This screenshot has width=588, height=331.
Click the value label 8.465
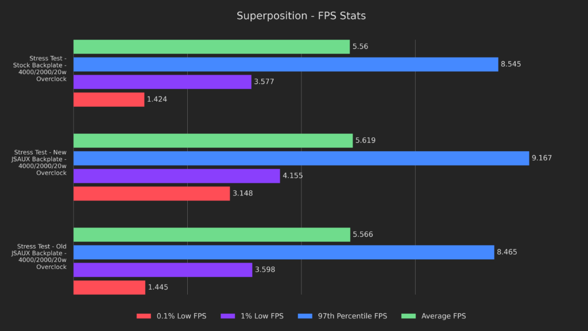click(507, 252)
